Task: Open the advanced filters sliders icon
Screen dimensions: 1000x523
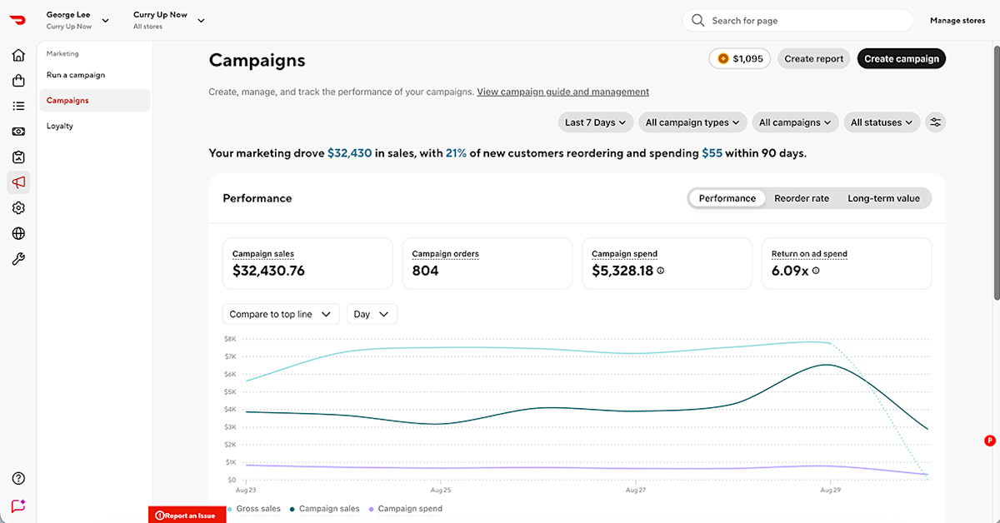Action: point(936,122)
